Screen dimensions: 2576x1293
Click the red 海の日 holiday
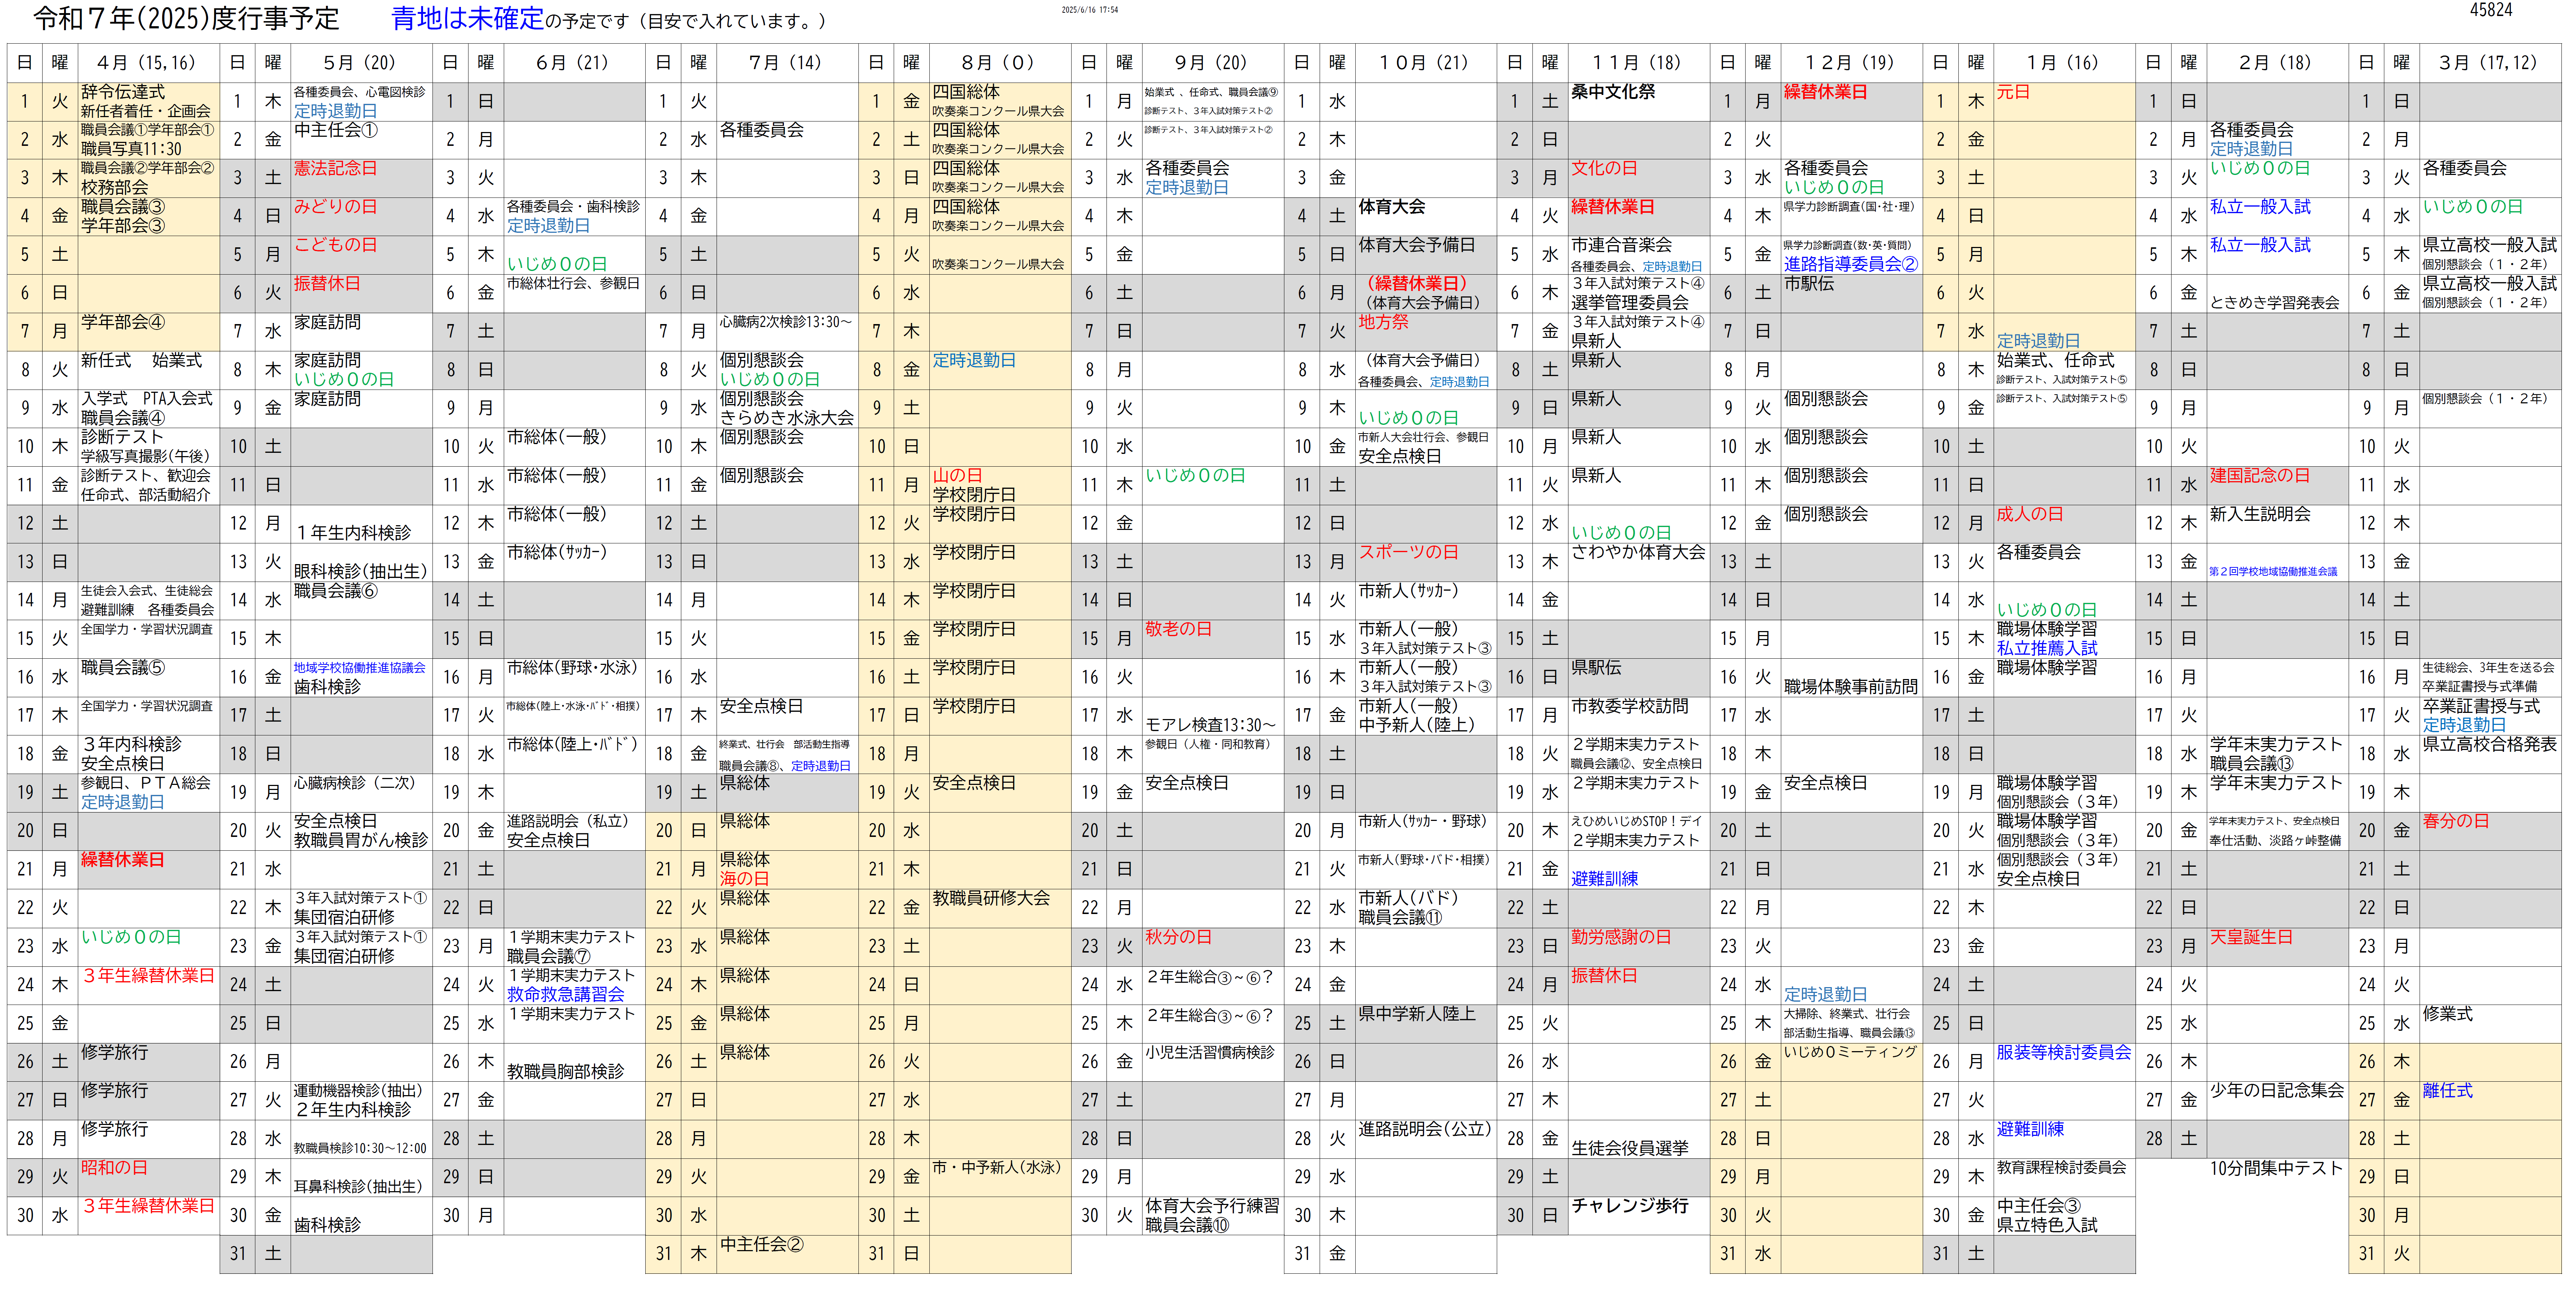745,879
